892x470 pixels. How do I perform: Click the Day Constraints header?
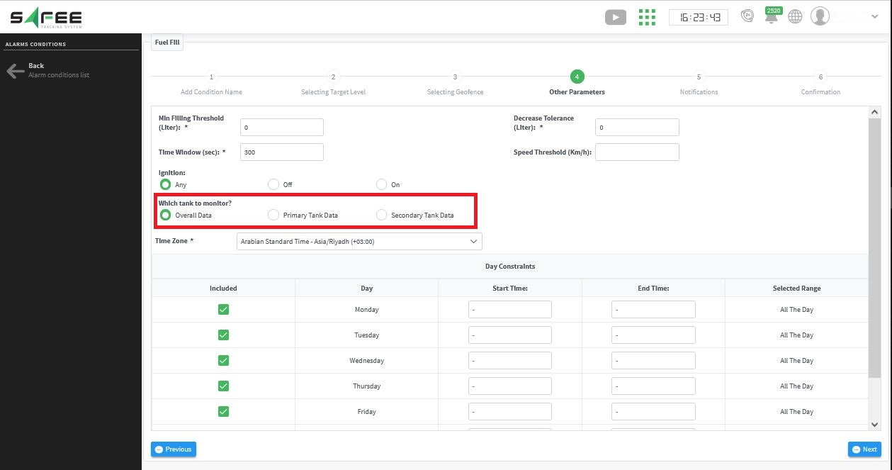point(509,267)
